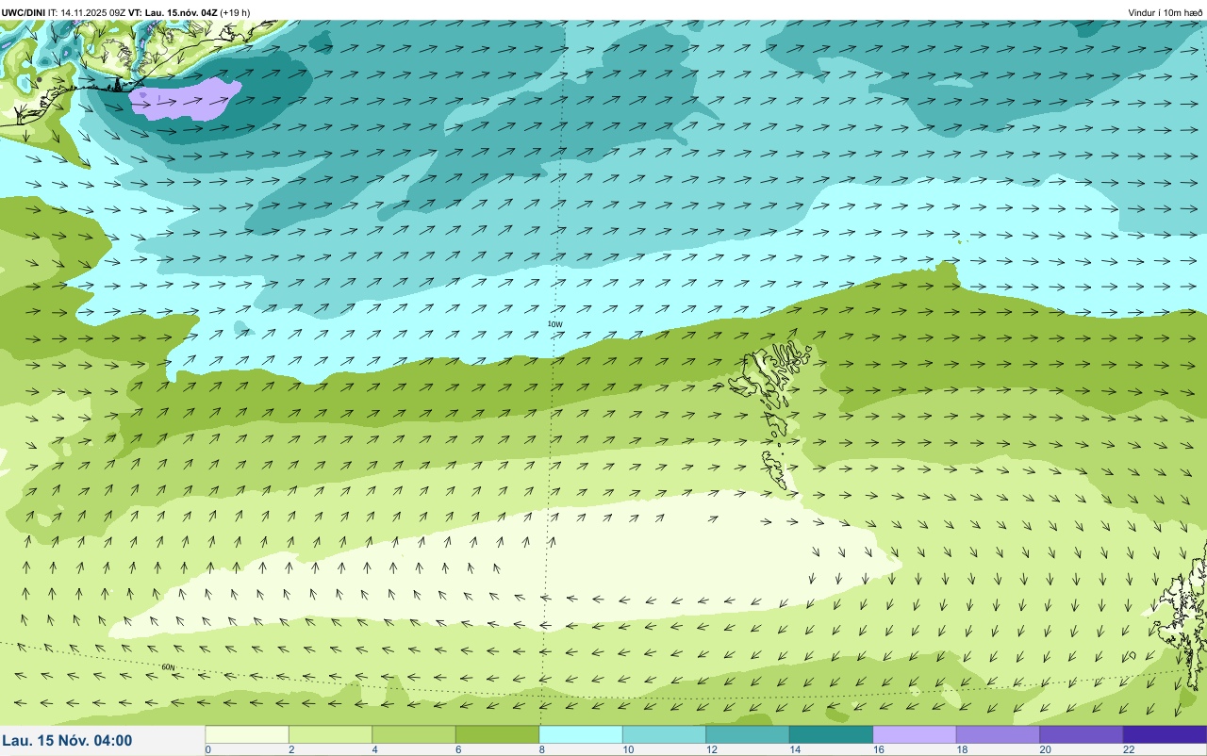Click the legend value '4'
This screenshot has width=1207, height=756.
click(373, 749)
